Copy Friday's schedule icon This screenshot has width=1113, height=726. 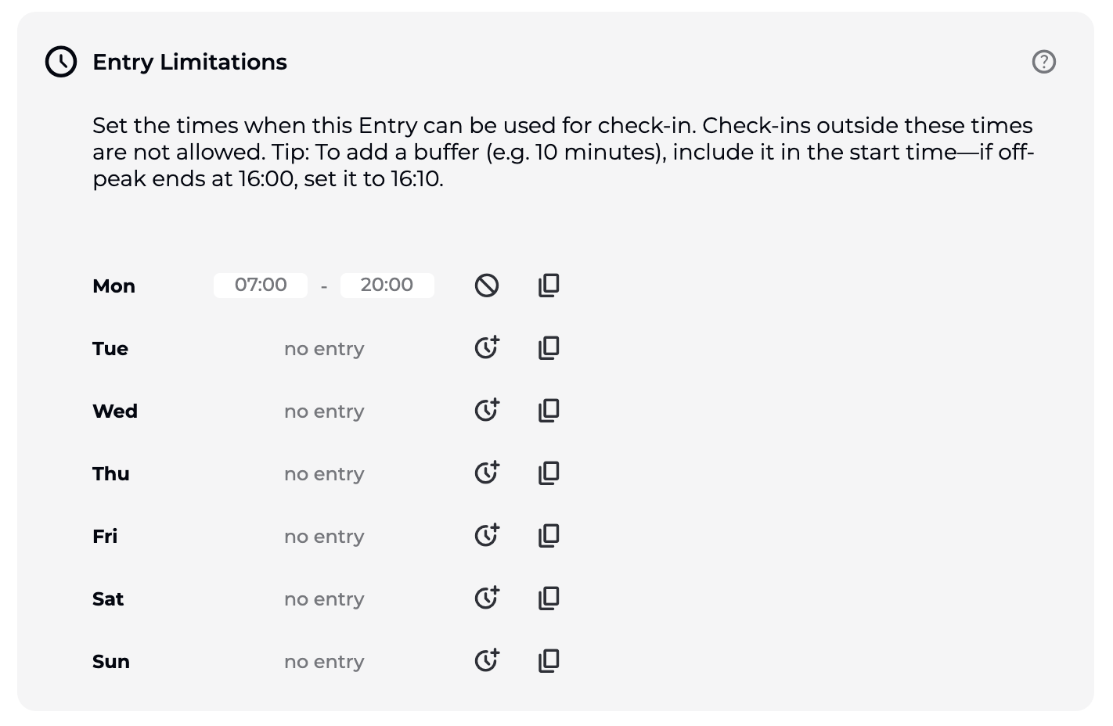549,536
